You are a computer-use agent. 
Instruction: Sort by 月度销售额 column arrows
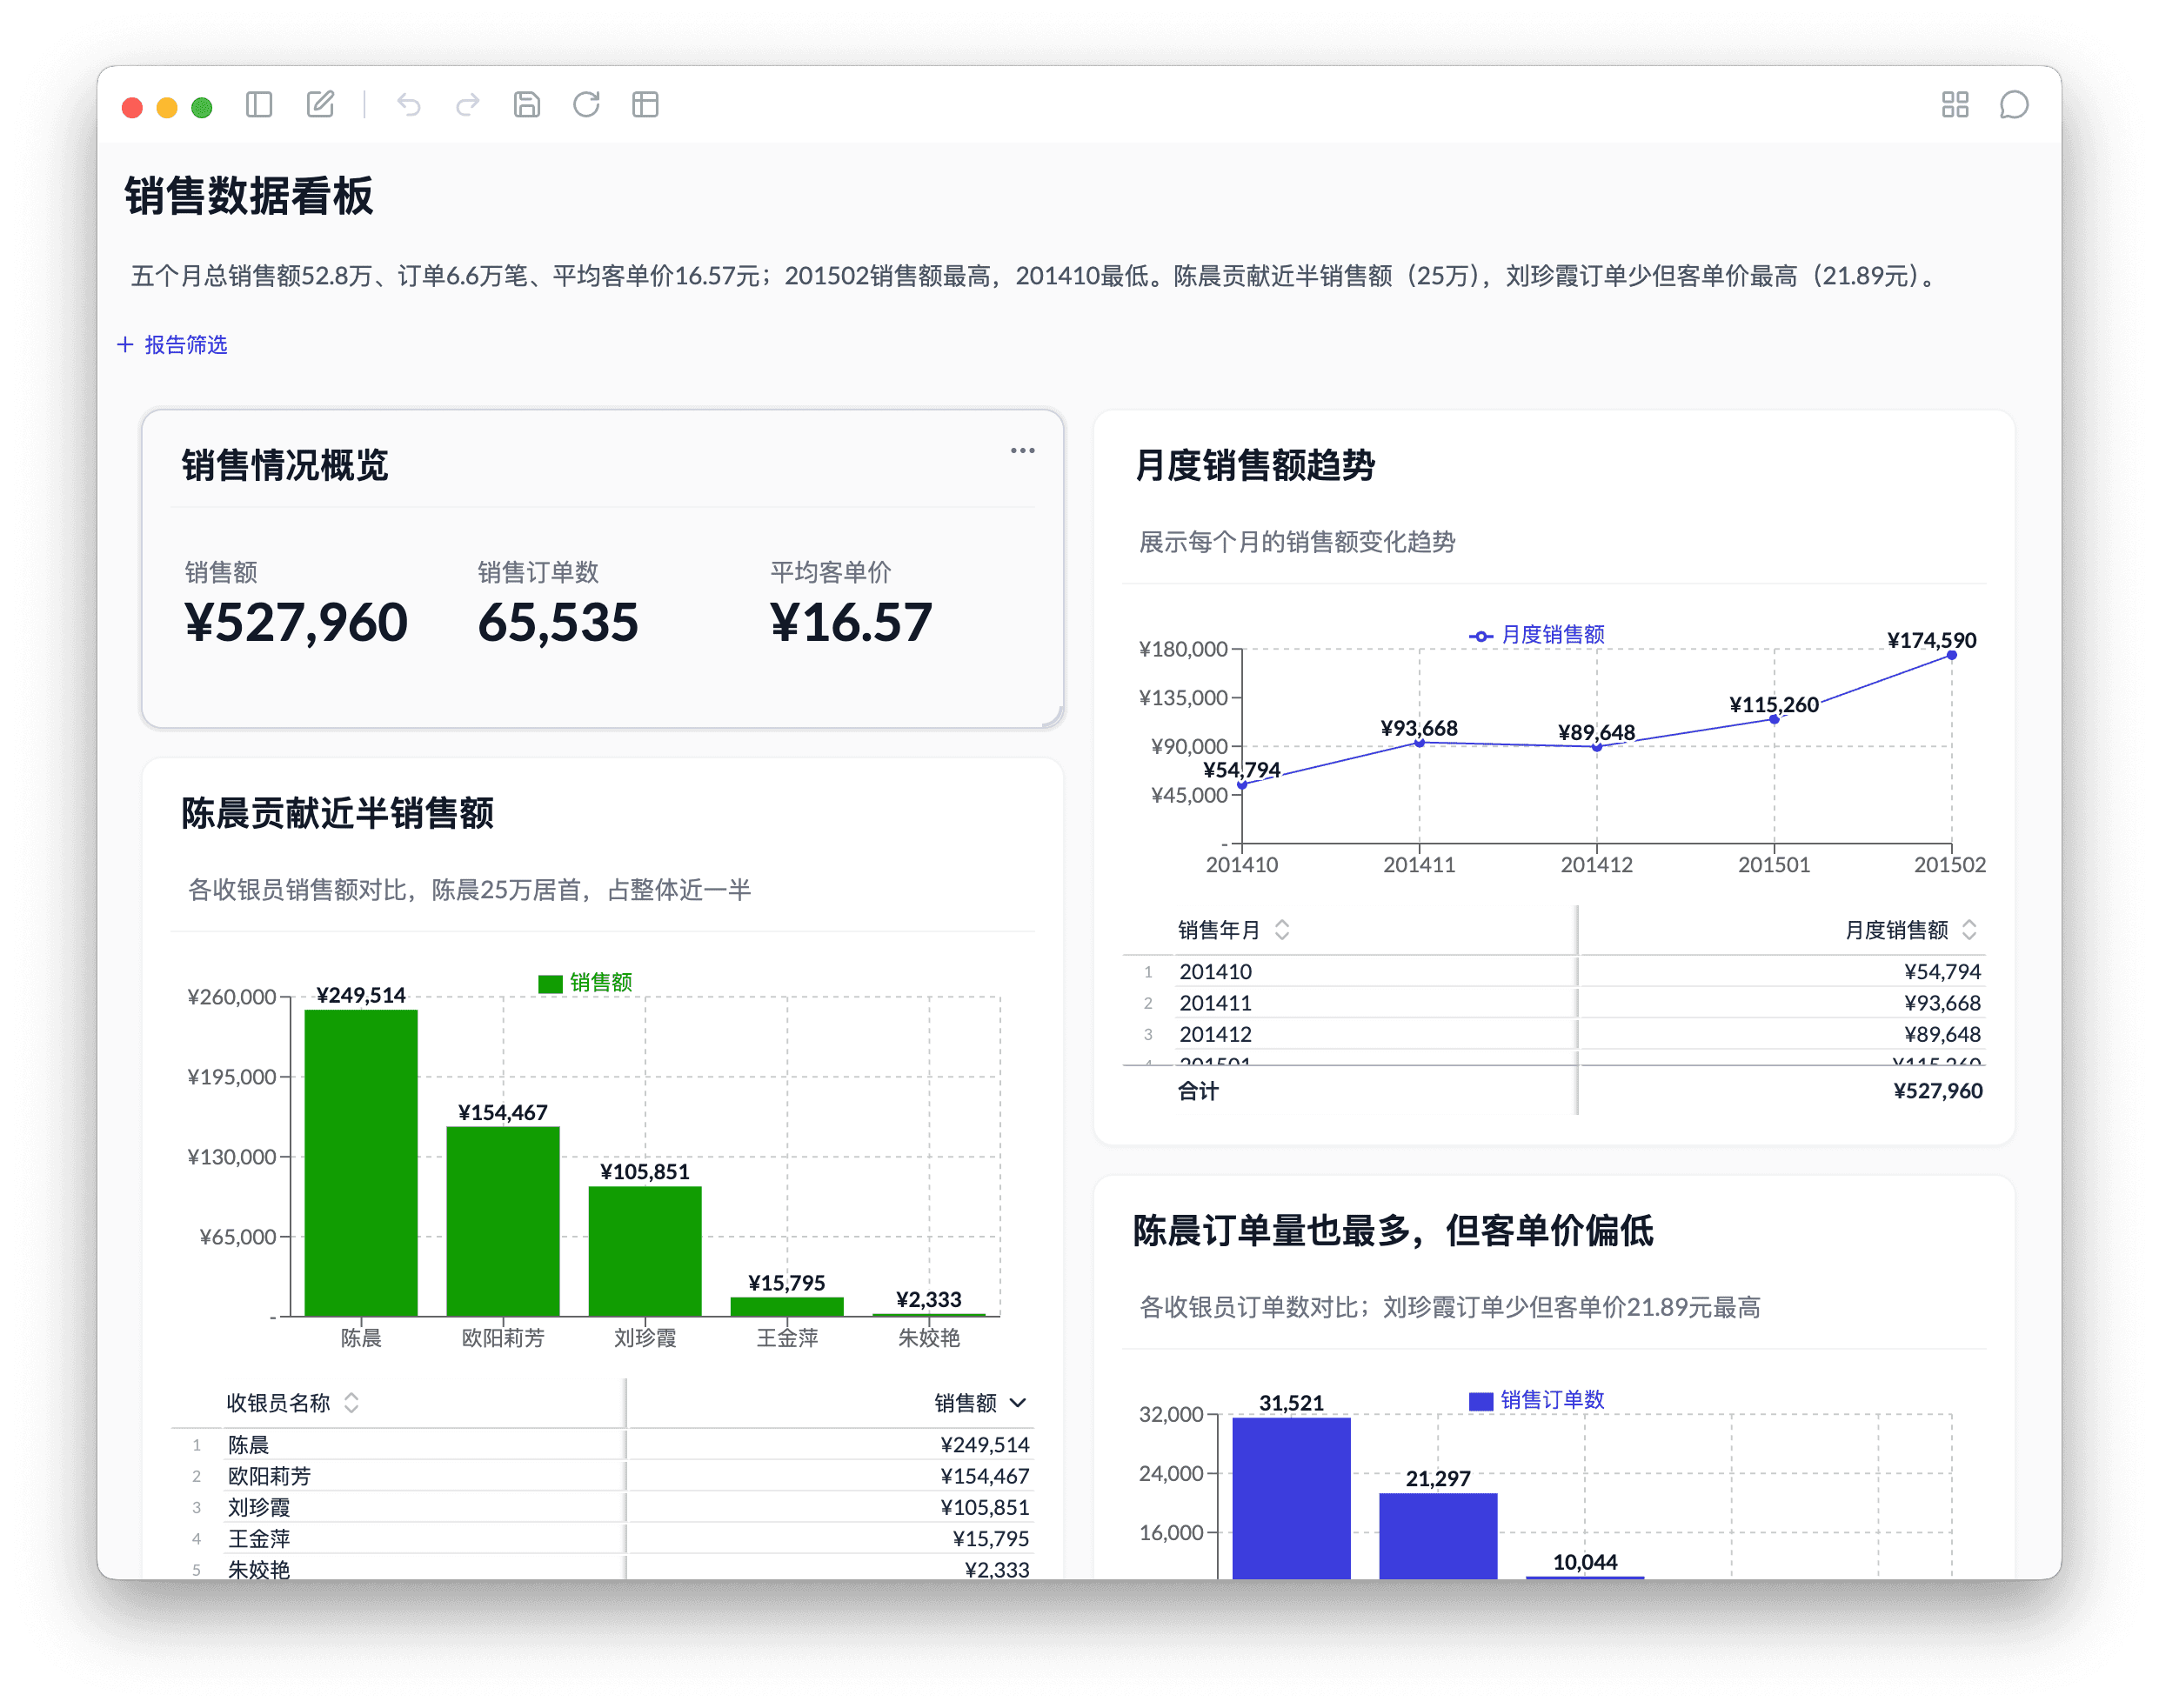1969,930
